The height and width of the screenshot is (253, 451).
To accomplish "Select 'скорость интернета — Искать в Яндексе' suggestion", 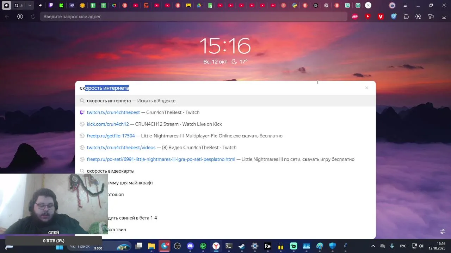I will (x=225, y=101).
